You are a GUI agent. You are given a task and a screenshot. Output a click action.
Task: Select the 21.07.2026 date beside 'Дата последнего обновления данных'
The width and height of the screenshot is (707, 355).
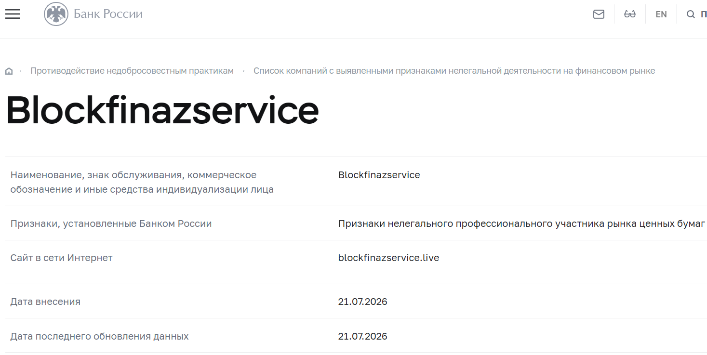[362, 336]
